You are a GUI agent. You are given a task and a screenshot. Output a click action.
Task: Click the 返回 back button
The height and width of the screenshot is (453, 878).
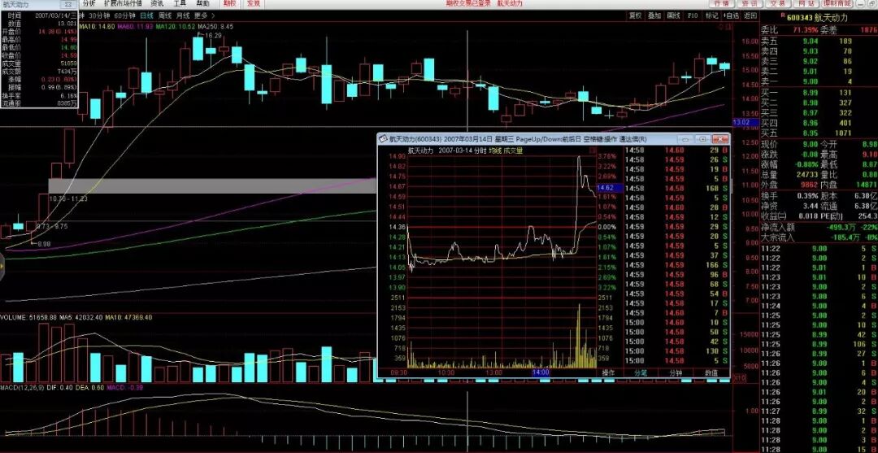pyautogui.click(x=750, y=15)
